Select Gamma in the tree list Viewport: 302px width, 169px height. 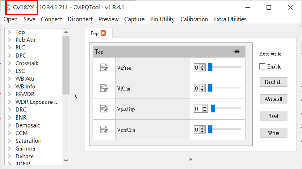(x=25, y=148)
